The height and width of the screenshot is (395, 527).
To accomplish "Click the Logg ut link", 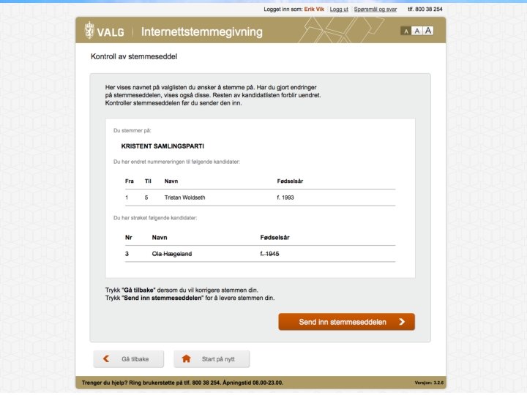I will (339, 10).
